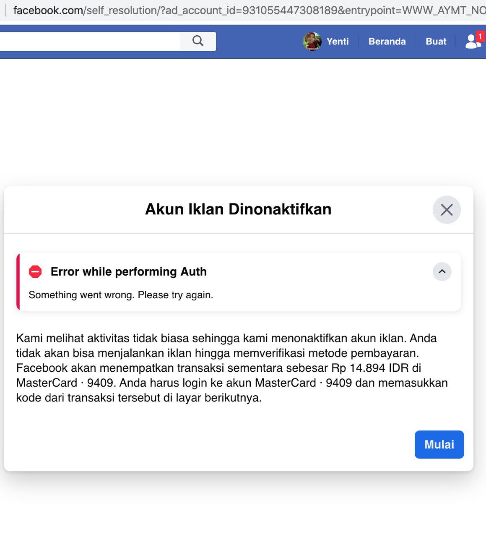The width and height of the screenshot is (486, 537).
Task: Click the search magnifier icon
Action: (x=198, y=41)
